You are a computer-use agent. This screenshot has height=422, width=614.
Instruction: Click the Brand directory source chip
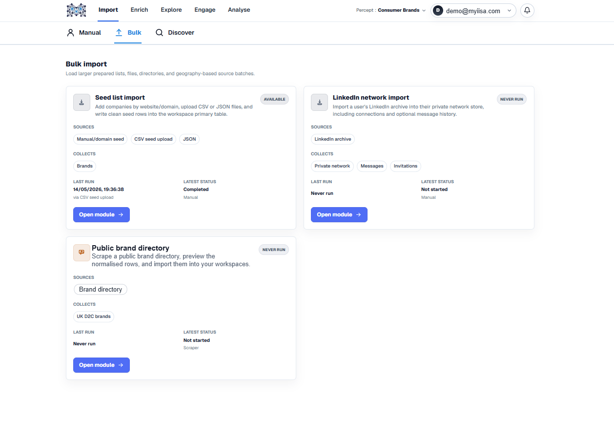pos(101,290)
